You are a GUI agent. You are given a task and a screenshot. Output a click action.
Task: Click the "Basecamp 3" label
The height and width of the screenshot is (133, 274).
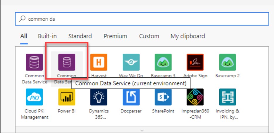pyautogui.click(x=163, y=76)
